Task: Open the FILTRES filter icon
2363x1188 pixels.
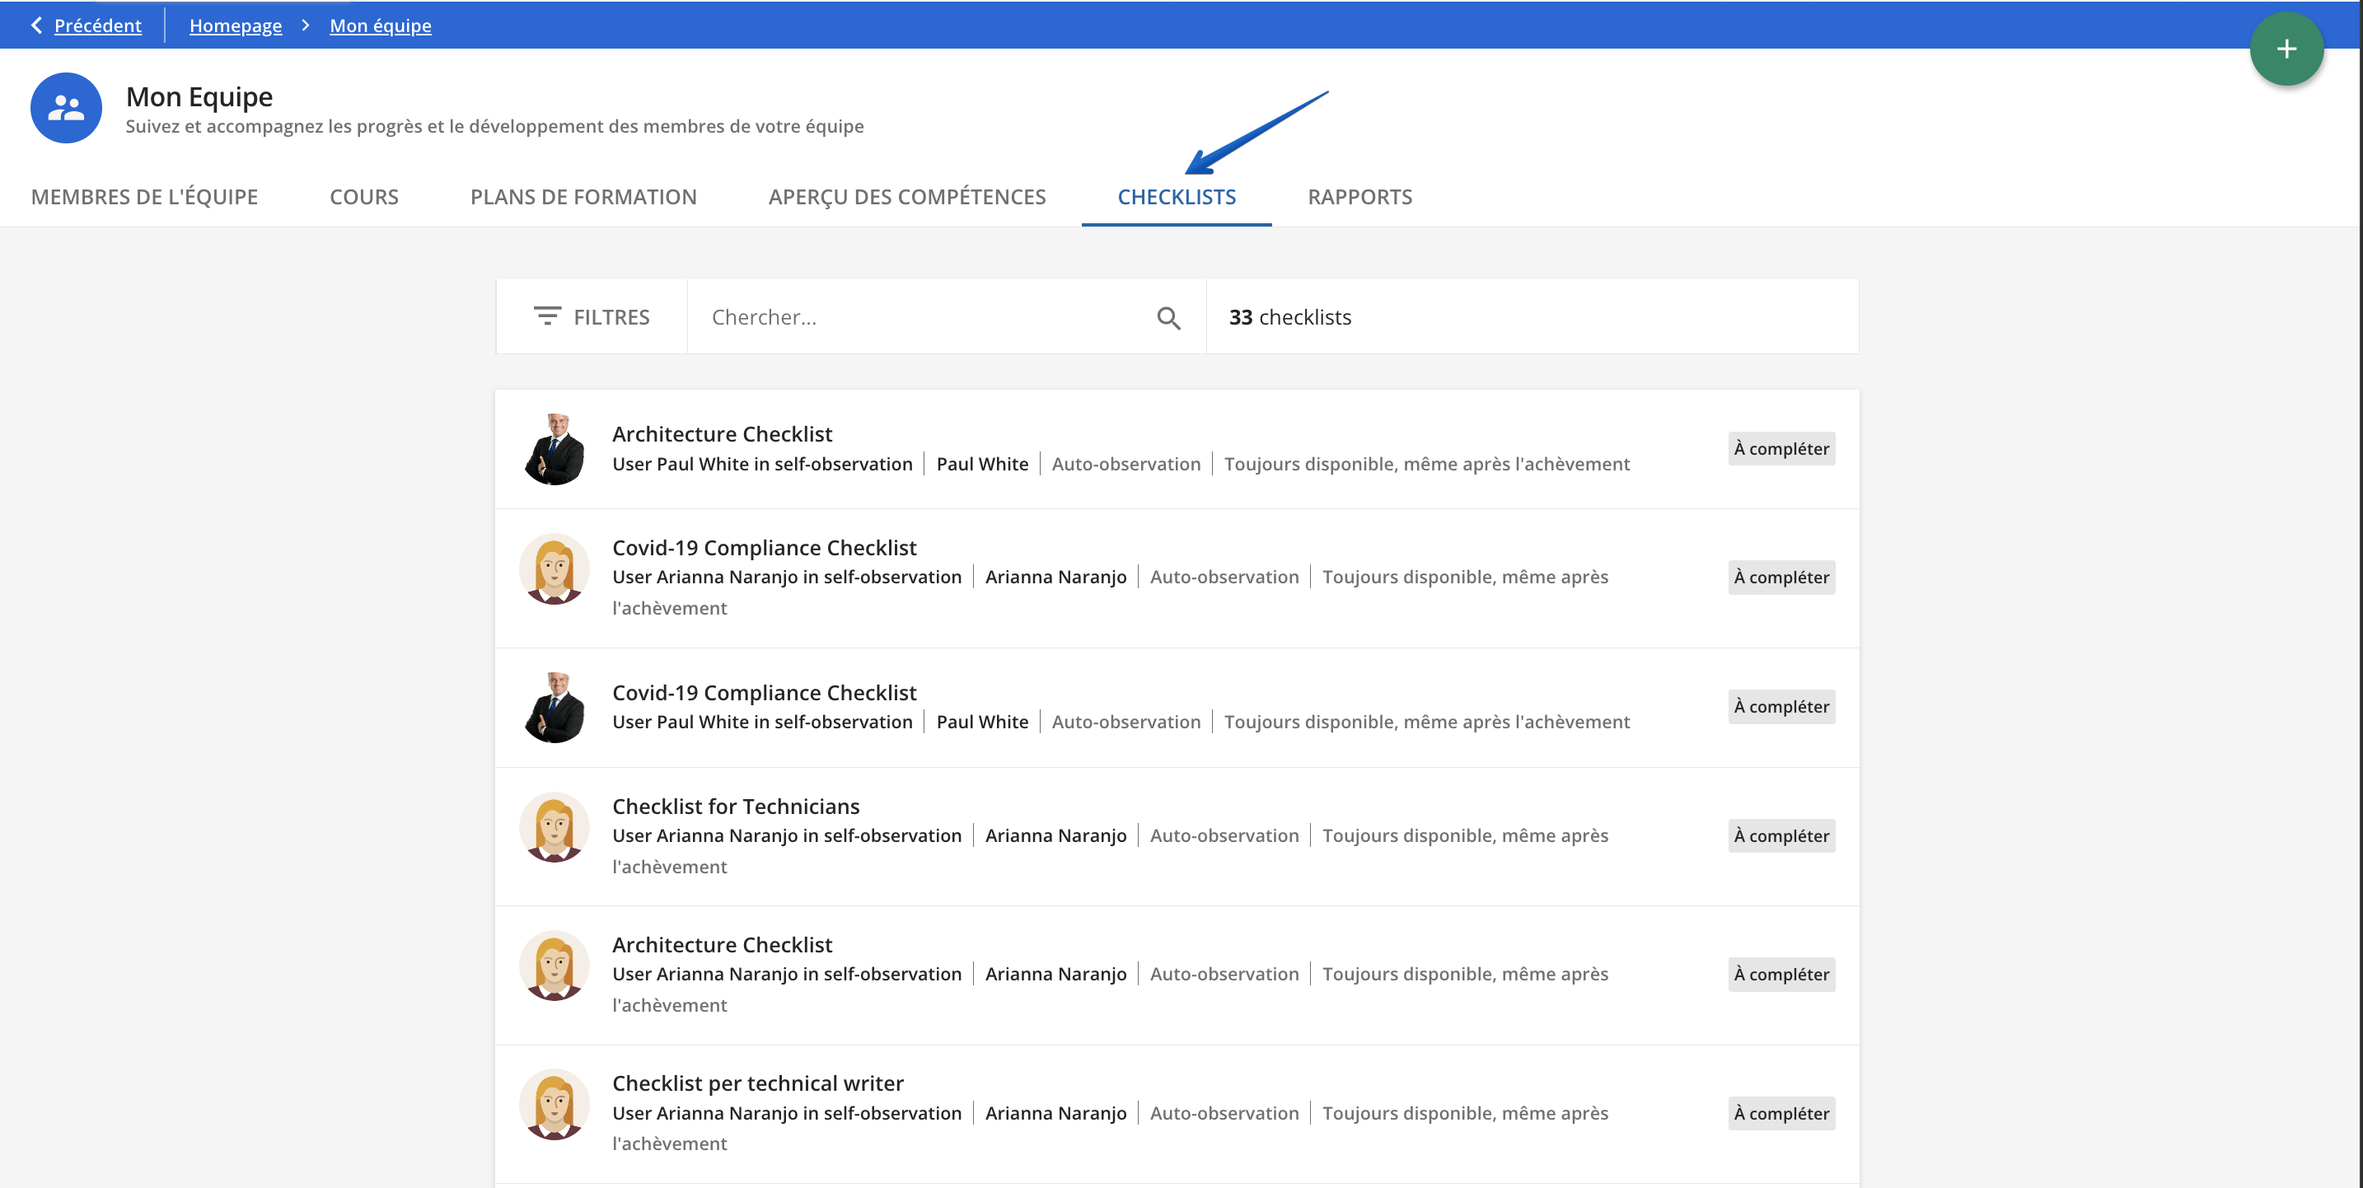Action: (x=548, y=316)
